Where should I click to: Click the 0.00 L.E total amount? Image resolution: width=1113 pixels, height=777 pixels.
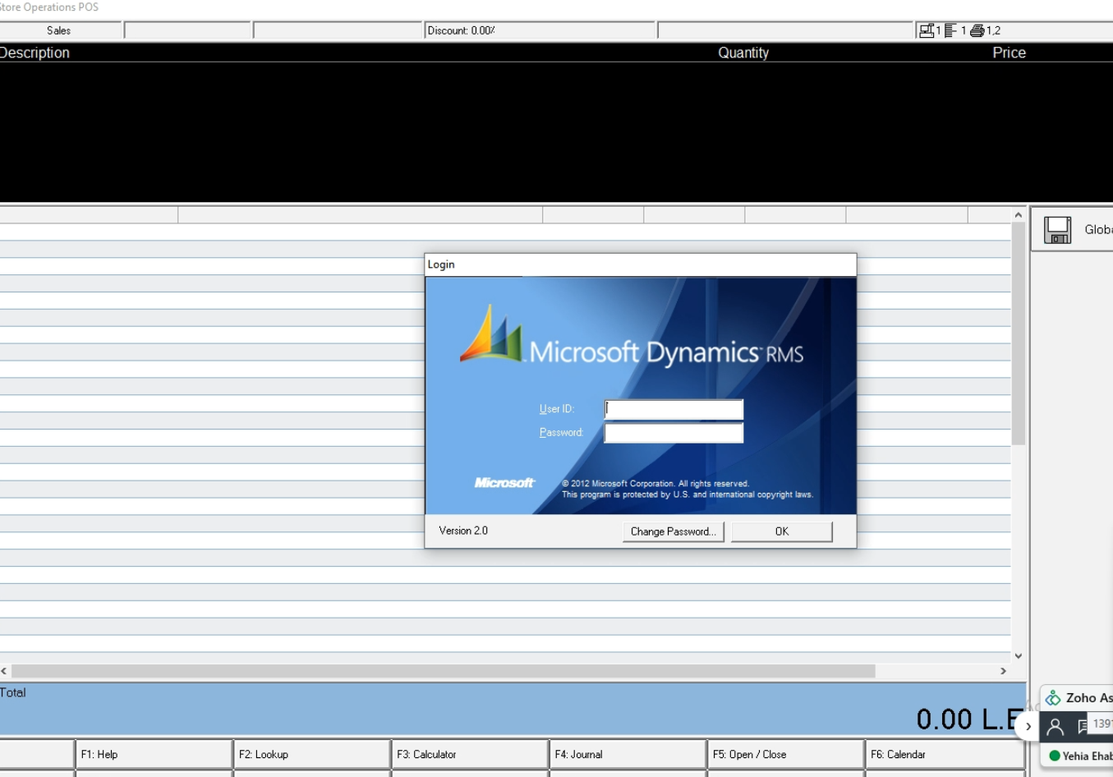970,720
